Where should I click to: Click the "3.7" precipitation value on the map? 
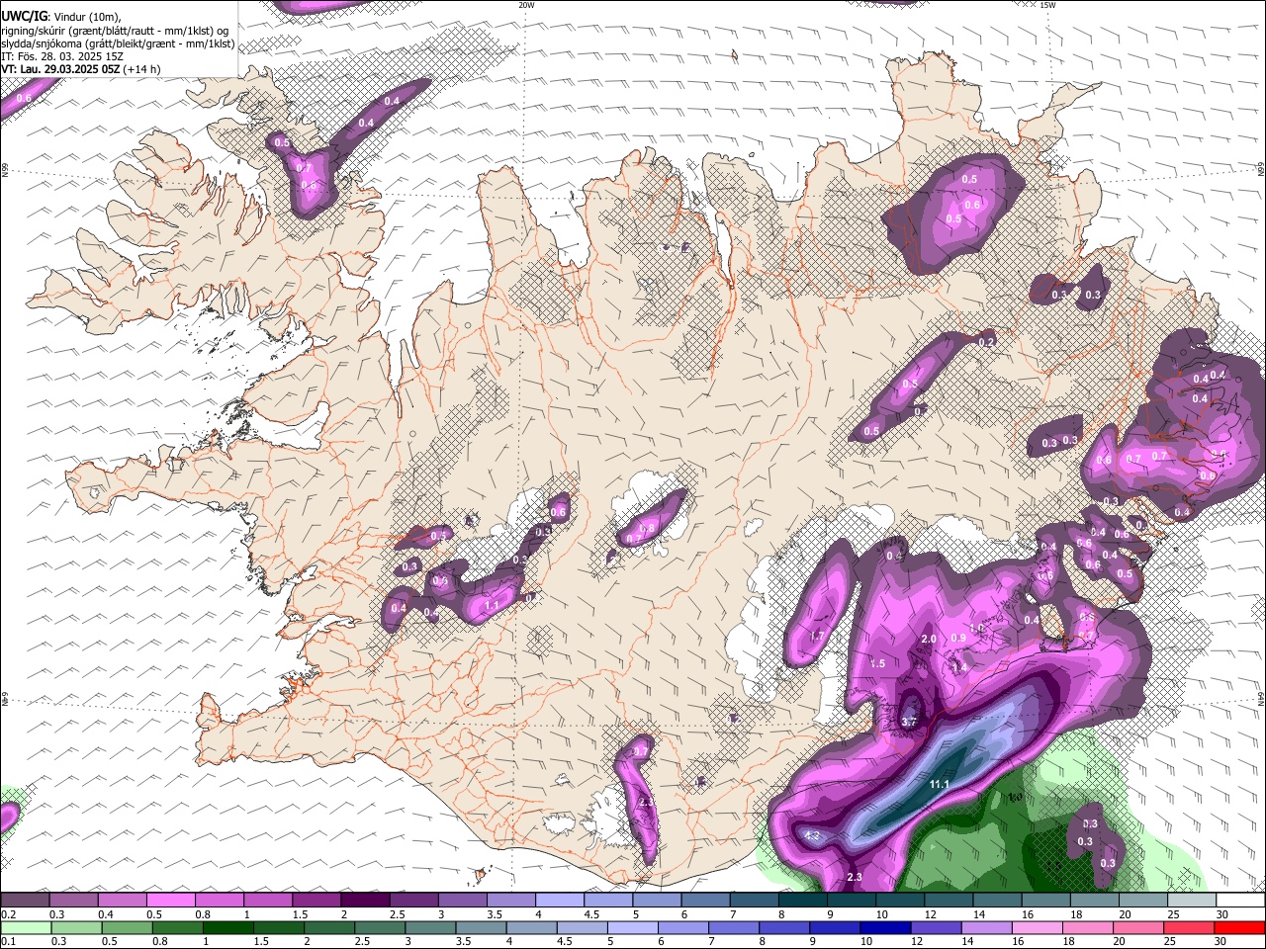(x=909, y=722)
